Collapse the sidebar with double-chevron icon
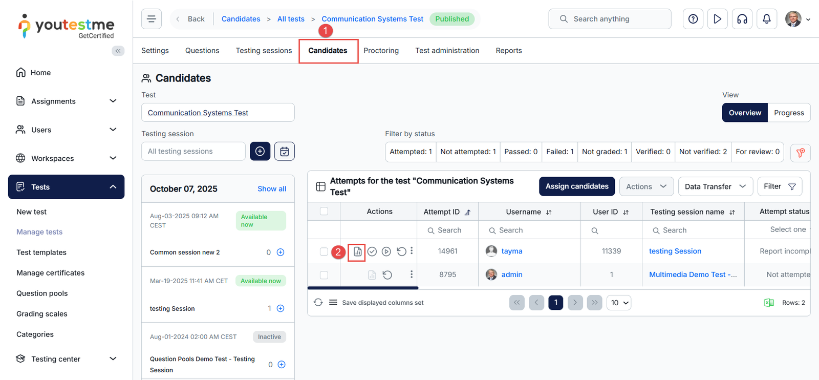This screenshot has width=819, height=380. click(118, 51)
